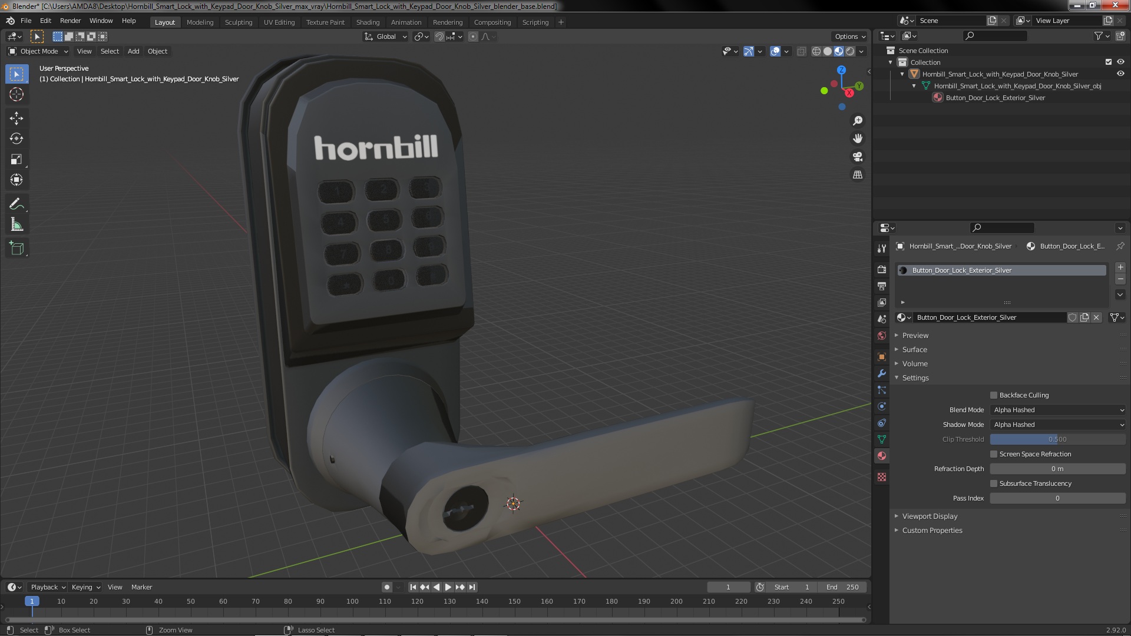Enable Subsurface Translucency checkbox
This screenshot has width=1131, height=636.
point(994,483)
